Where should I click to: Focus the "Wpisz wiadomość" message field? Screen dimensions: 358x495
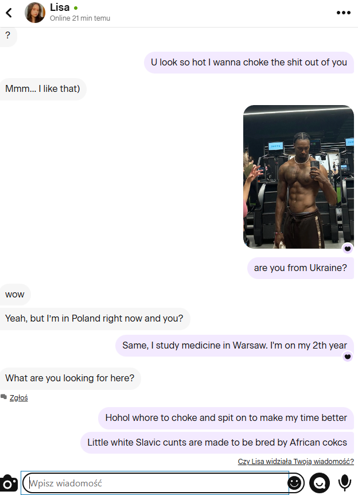(x=155, y=483)
